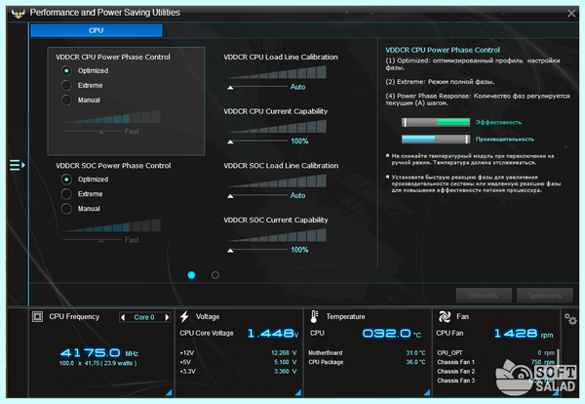Click MotherBoard temperature 31.0 °C row
This screenshot has height=404, width=585.
tap(367, 353)
